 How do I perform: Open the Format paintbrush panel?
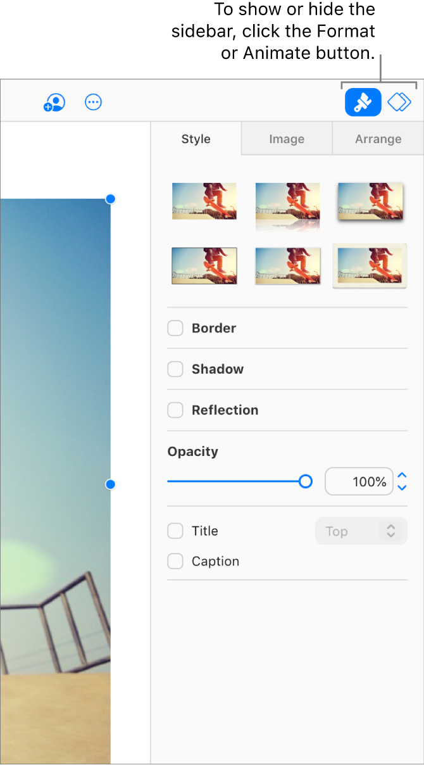tap(362, 102)
